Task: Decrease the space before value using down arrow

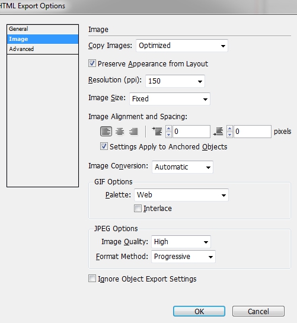Action: 168,135
